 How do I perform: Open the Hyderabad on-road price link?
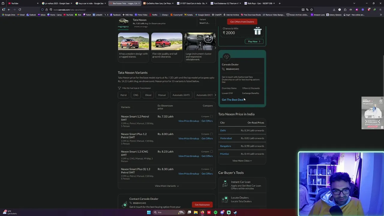click(x=226, y=138)
